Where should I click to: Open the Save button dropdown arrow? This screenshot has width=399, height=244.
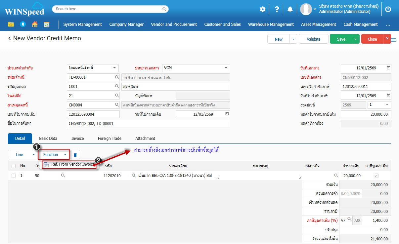355,39
